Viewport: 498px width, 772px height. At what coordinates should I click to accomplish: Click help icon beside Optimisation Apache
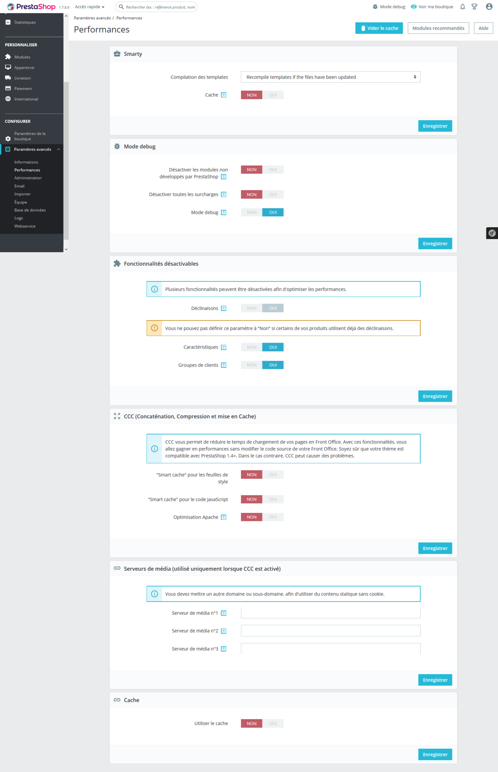pyautogui.click(x=224, y=517)
